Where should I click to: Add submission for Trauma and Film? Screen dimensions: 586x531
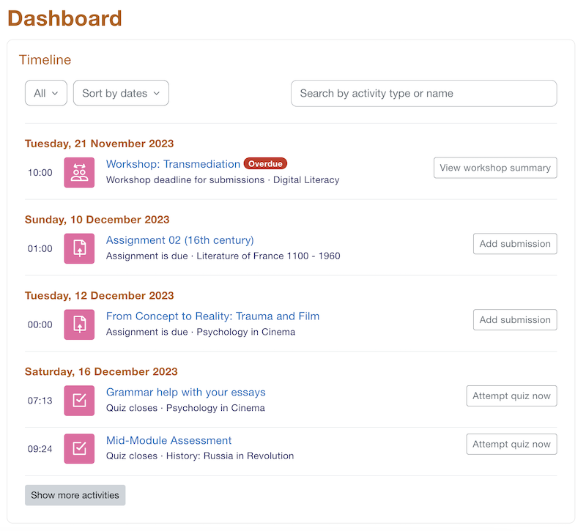(x=514, y=320)
